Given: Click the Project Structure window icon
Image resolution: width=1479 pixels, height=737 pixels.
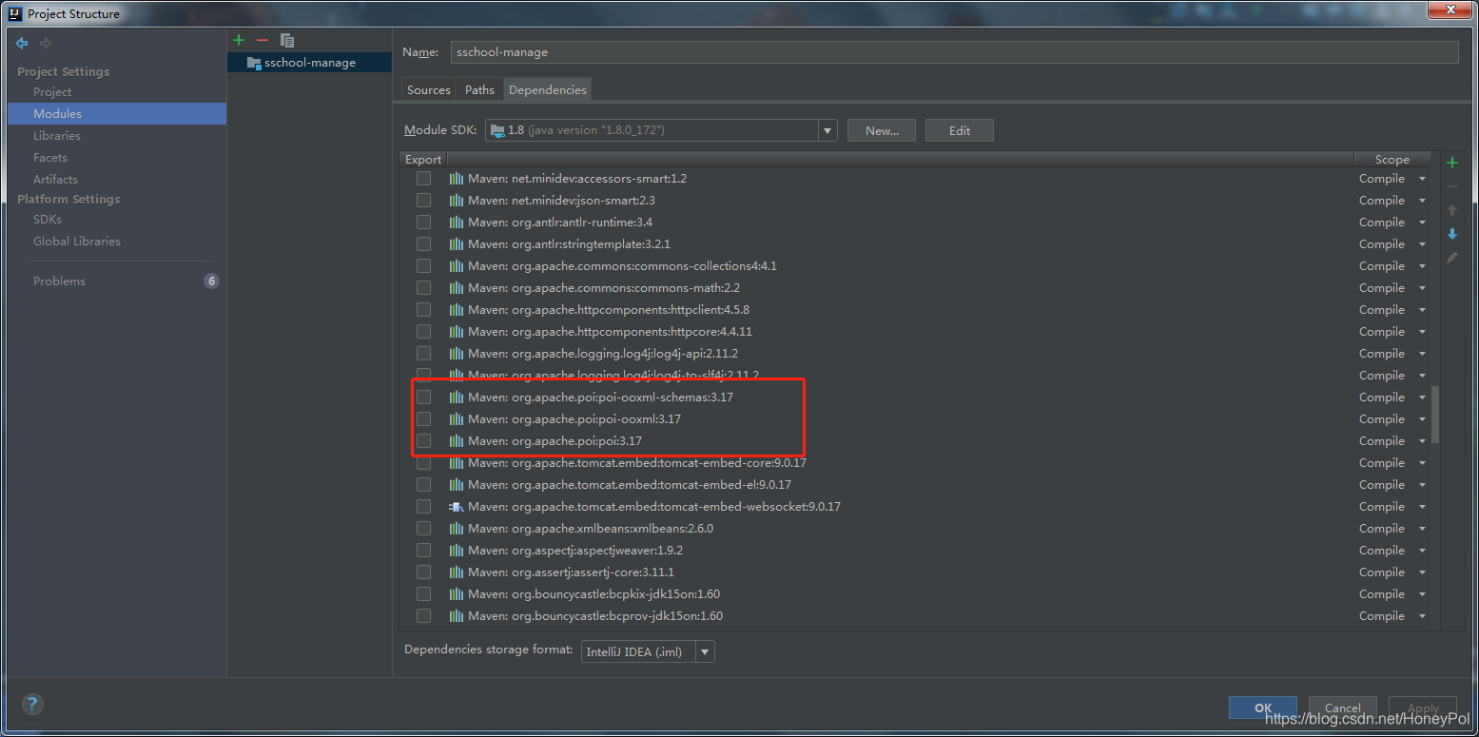Looking at the screenshot, I should (15, 14).
